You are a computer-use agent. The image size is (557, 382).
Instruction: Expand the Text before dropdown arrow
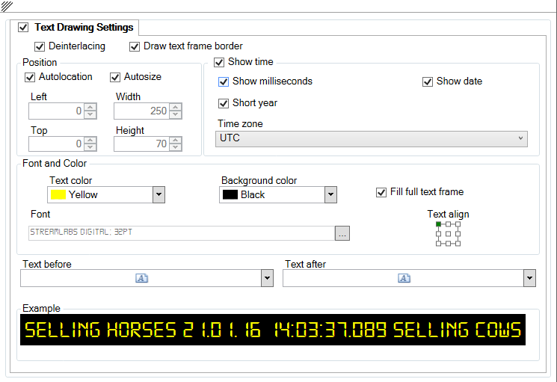pos(267,278)
